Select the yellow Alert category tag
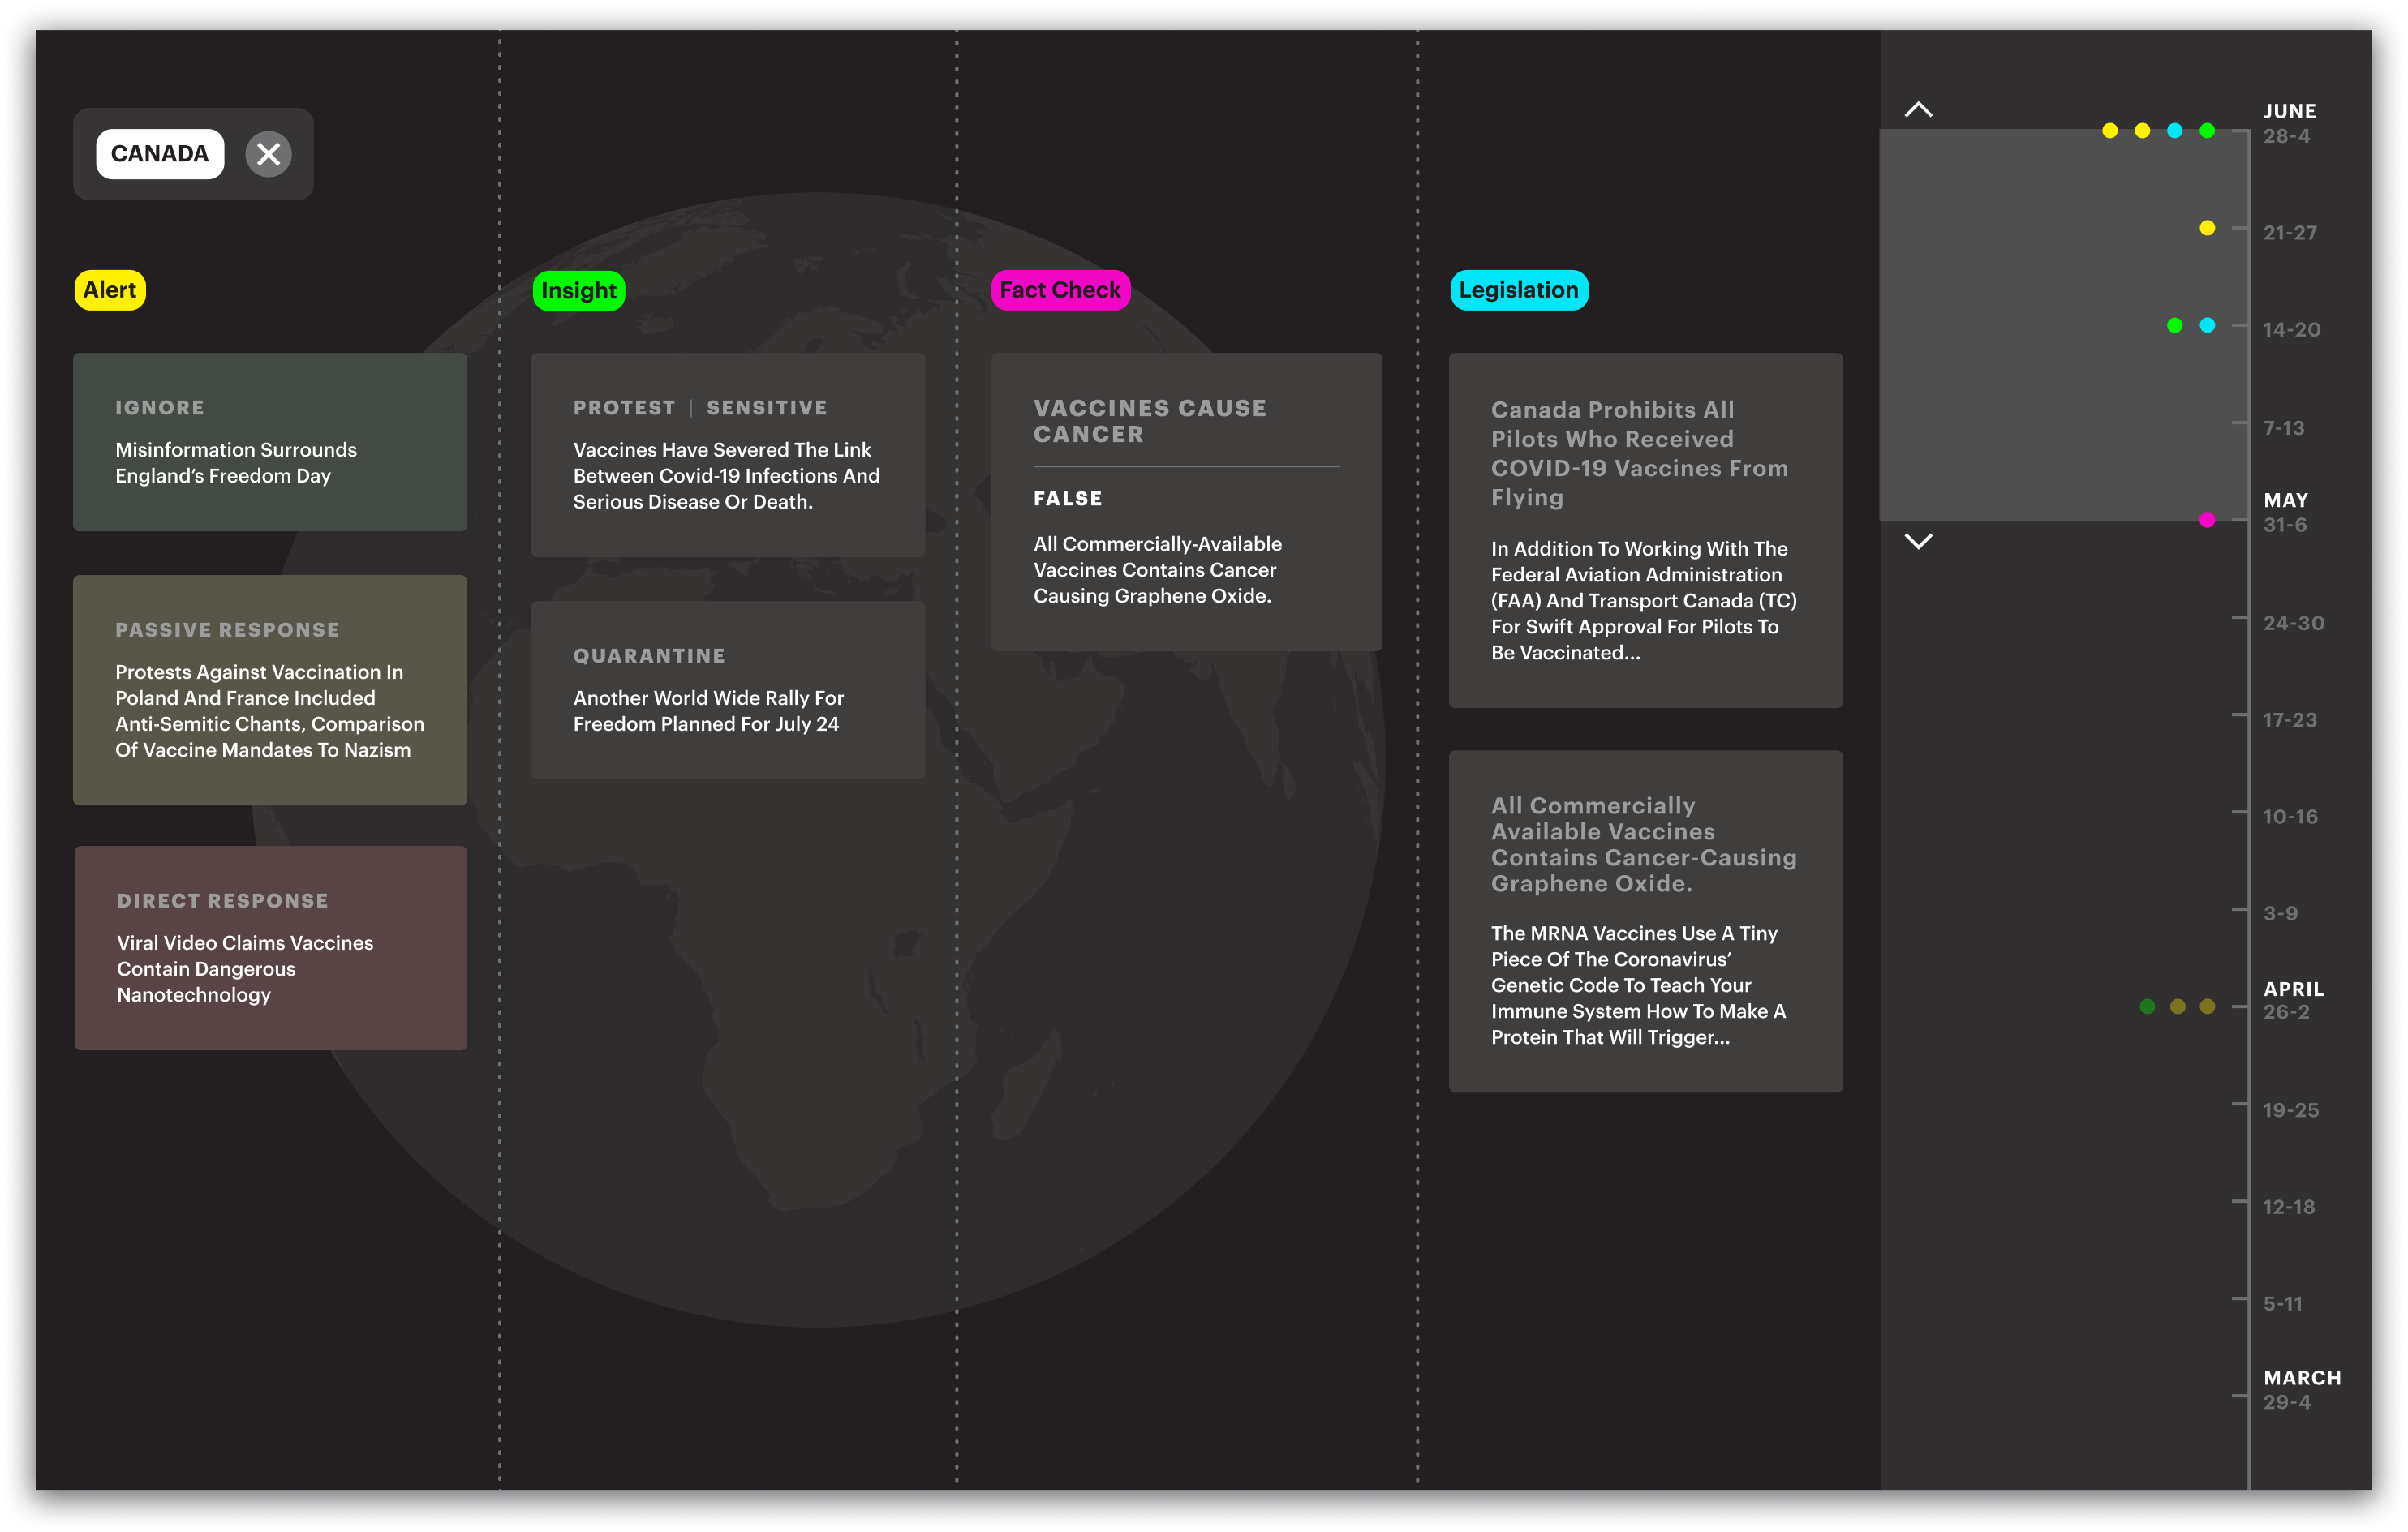2408x1532 pixels. point(110,290)
